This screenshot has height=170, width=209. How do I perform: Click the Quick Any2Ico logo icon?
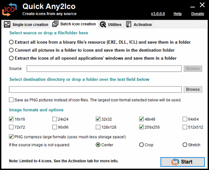click(x=9, y=9)
